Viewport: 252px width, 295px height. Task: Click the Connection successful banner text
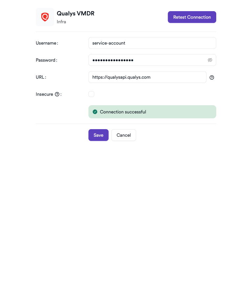click(123, 112)
